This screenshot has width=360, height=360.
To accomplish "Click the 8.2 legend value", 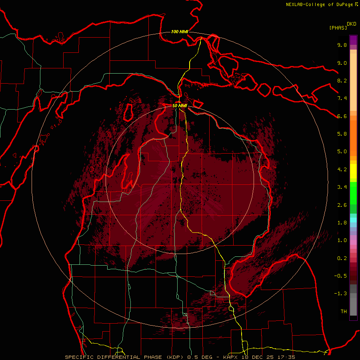I will pyautogui.click(x=342, y=80).
